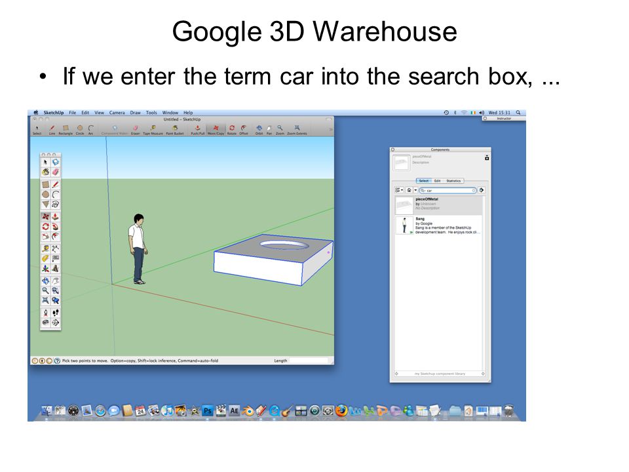The image size is (629, 472).
Task: Click Make Component icon in the floating palette
Action: (56, 162)
